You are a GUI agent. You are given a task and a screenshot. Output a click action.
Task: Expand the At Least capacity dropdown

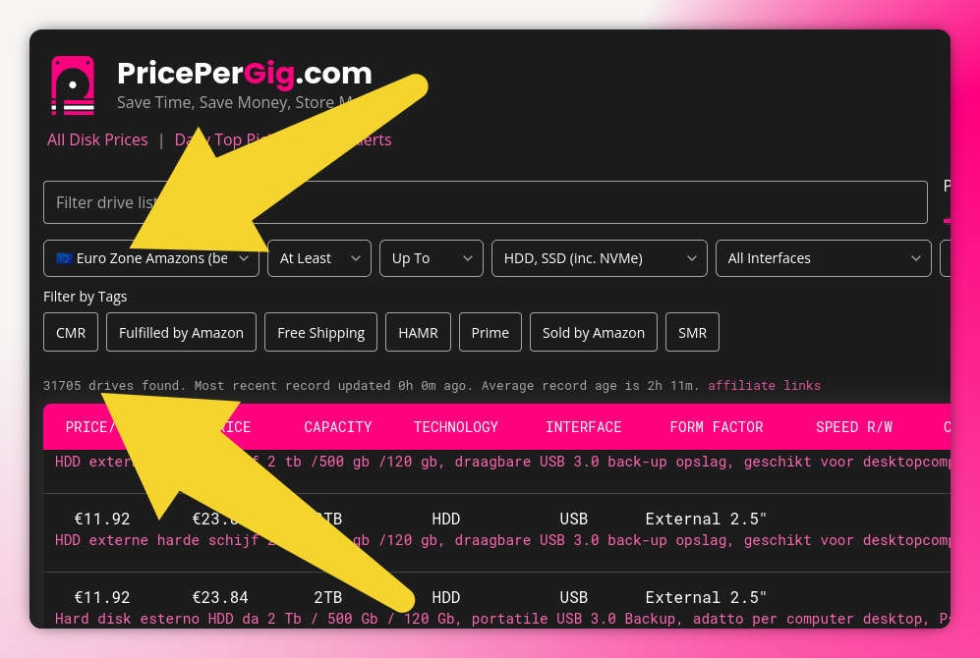pos(318,258)
